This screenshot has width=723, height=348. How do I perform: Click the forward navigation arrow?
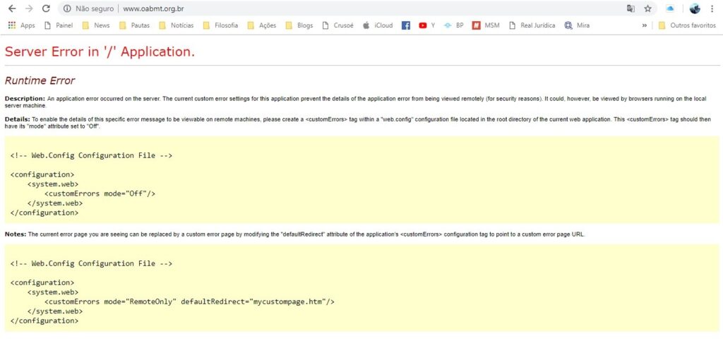(x=29, y=8)
